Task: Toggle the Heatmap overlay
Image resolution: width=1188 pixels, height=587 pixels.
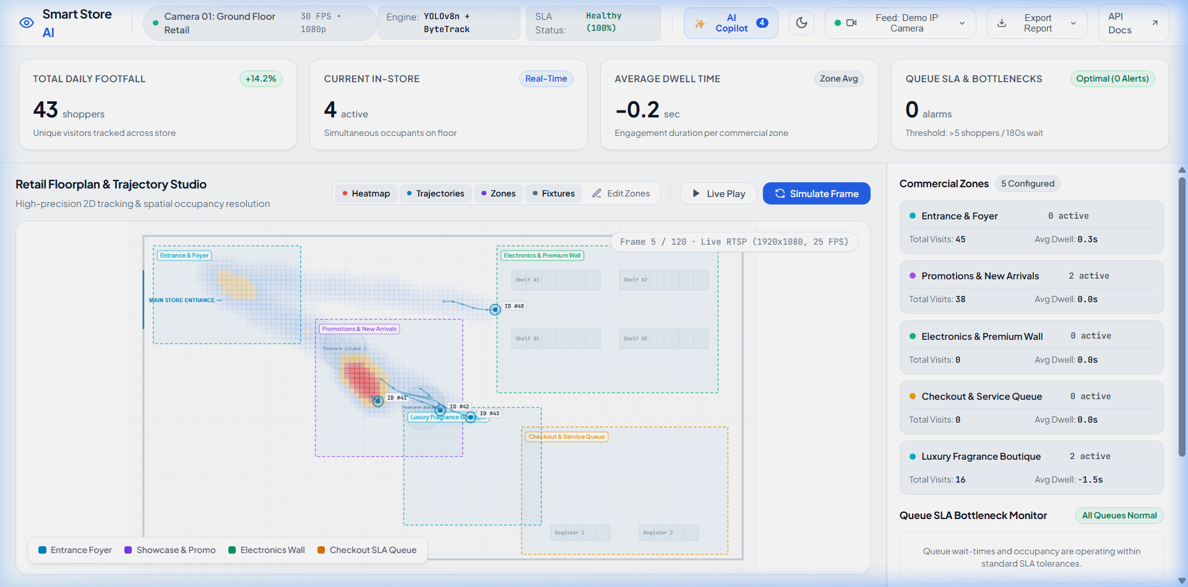Action: (366, 193)
